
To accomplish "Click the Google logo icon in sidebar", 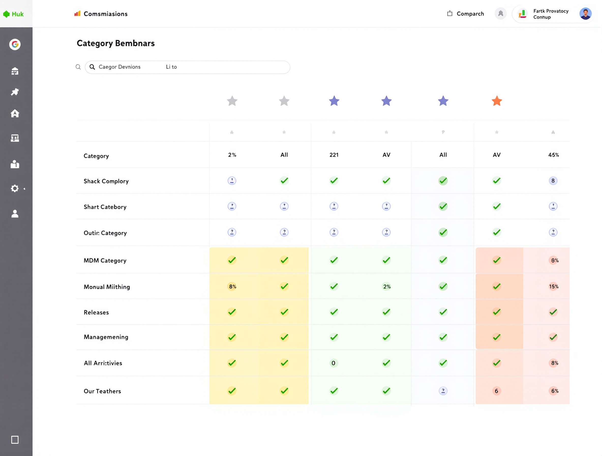I will click(15, 44).
